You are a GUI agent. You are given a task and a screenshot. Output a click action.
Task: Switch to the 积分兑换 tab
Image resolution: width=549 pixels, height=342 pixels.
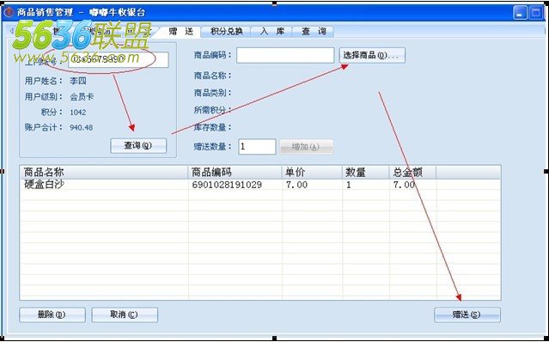(x=226, y=32)
